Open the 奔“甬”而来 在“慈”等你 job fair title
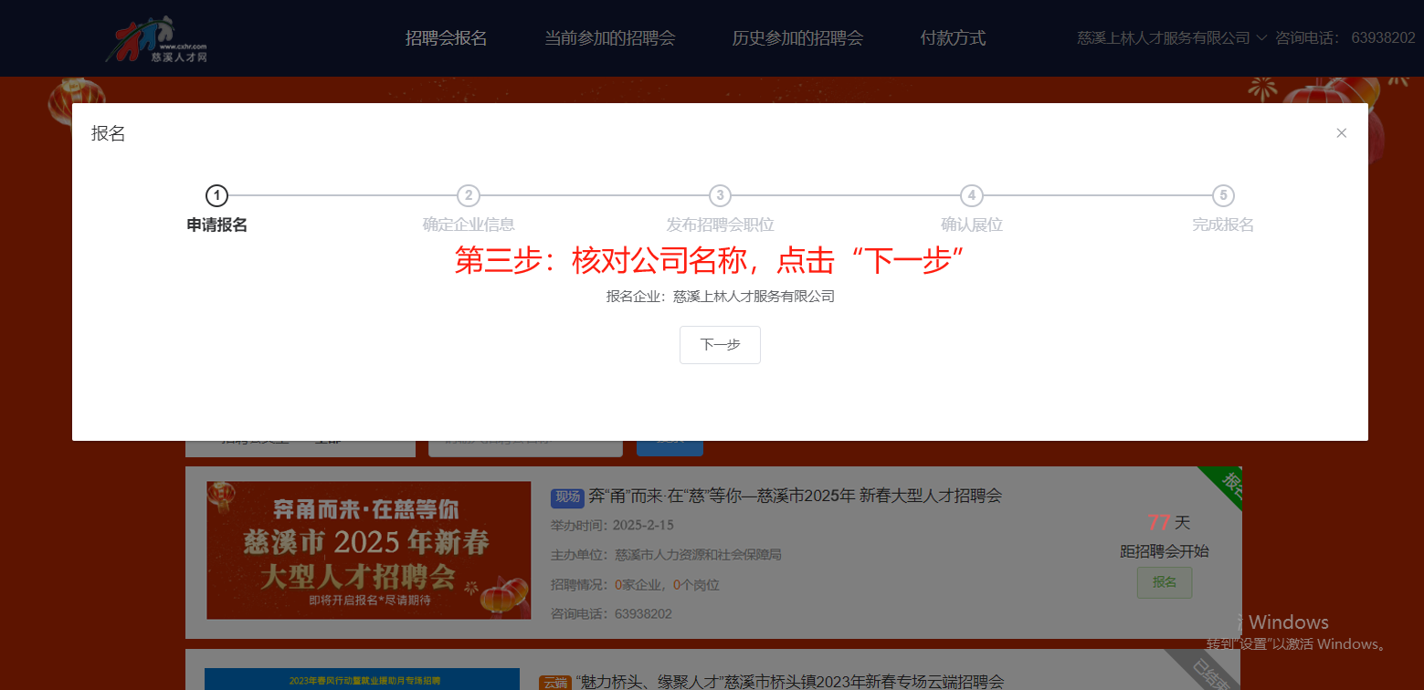The image size is (1424, 690). point(796,496)
